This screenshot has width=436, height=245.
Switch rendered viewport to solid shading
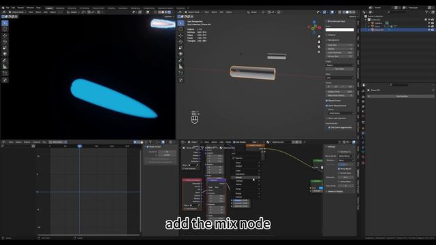click(x=163, y=12)
